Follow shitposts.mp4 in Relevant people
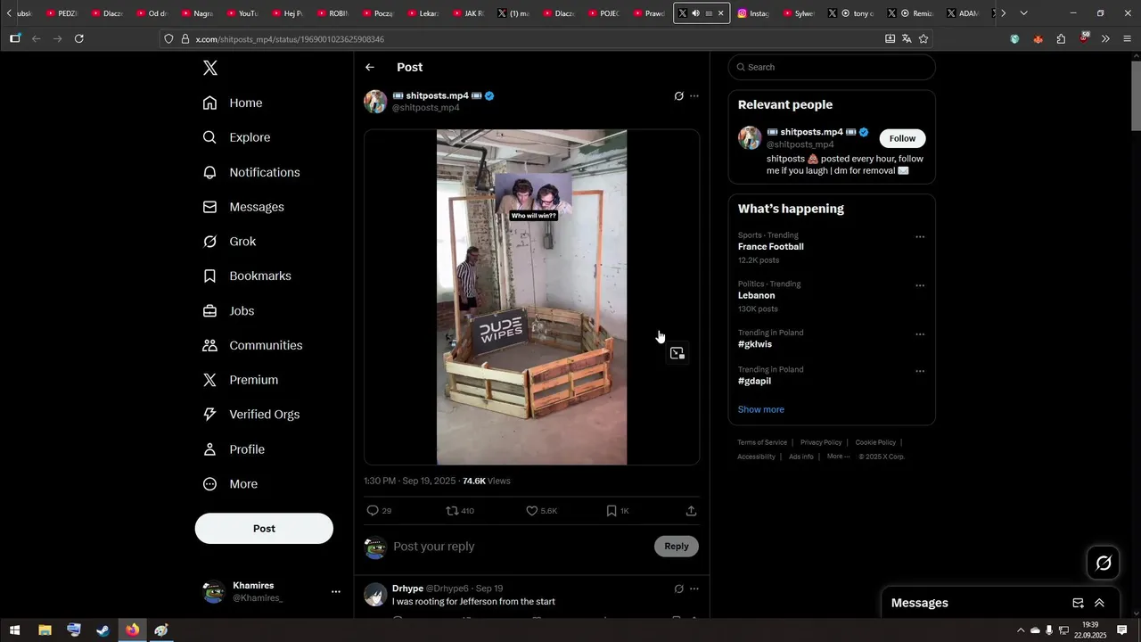 pyautogui.click(x=902, y=138)
